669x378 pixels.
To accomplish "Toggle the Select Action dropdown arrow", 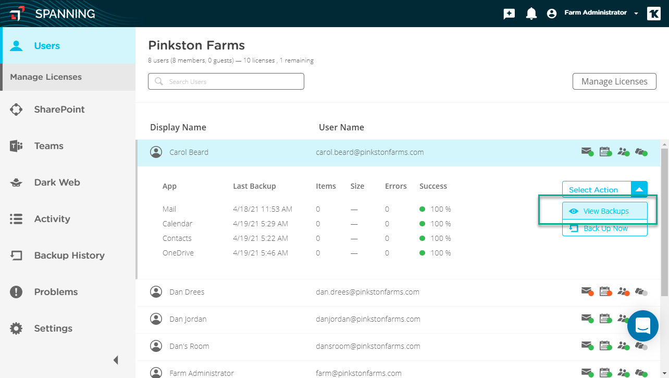I will [x=639, y=189].
